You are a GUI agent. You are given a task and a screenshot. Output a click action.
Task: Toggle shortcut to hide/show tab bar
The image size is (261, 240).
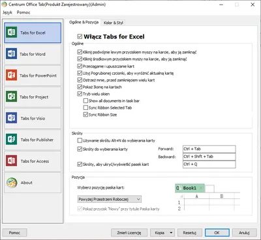[80, 165]
